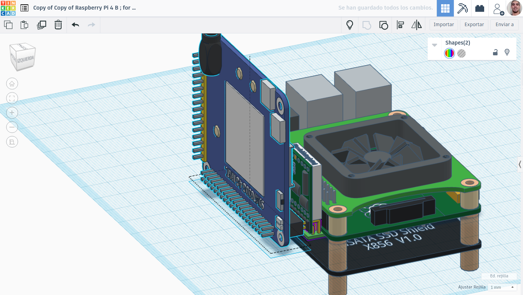The height and width of the screenshot is (295, 523).
Task: Click the Exportar button
Action: tap(474, 25)
